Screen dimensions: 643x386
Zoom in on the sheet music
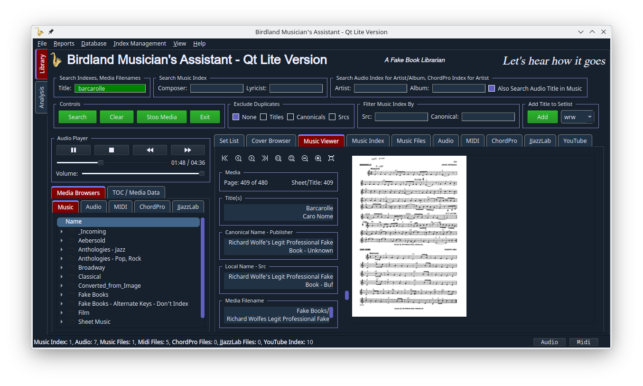point(318,158)
